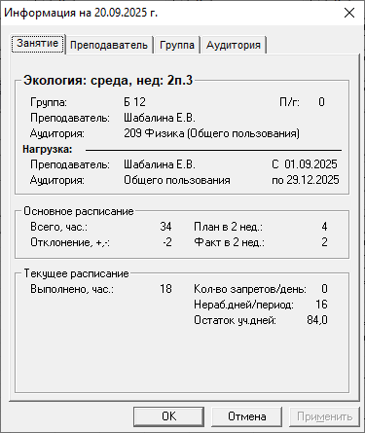The height and width of the screenshot is (433, 365).
Task: Switch to the Аудитория tab
Action: 234,45
